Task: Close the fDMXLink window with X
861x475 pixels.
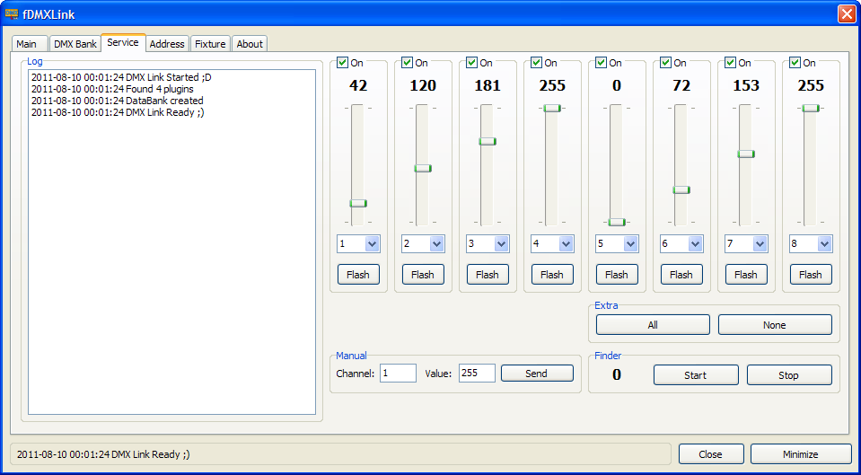Action: click(x=846, y=14)
